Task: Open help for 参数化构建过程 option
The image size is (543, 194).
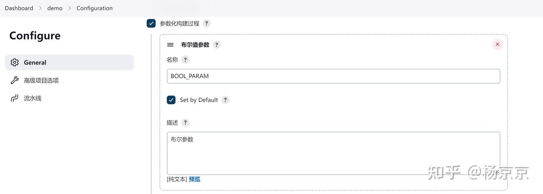Action: pyautogui.click(x=206, y=23)
